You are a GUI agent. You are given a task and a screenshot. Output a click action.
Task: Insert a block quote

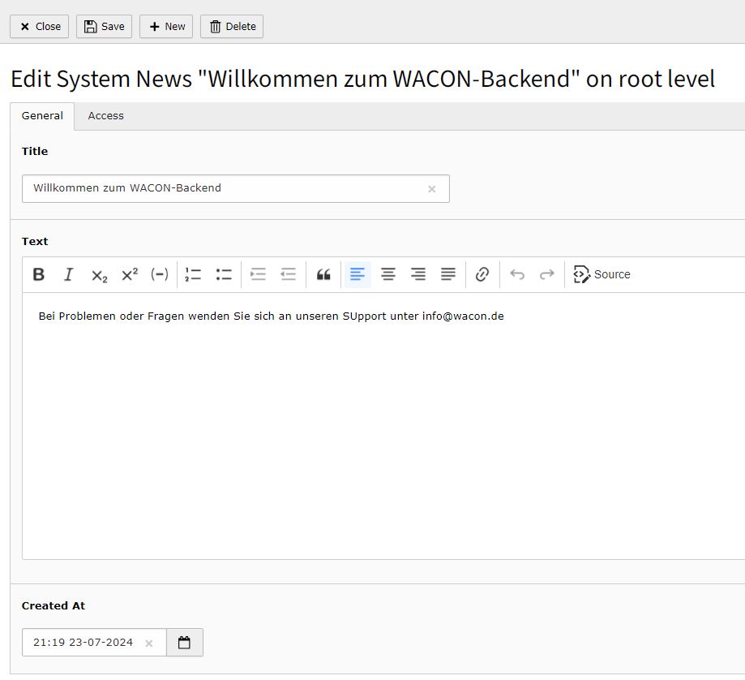323,274
